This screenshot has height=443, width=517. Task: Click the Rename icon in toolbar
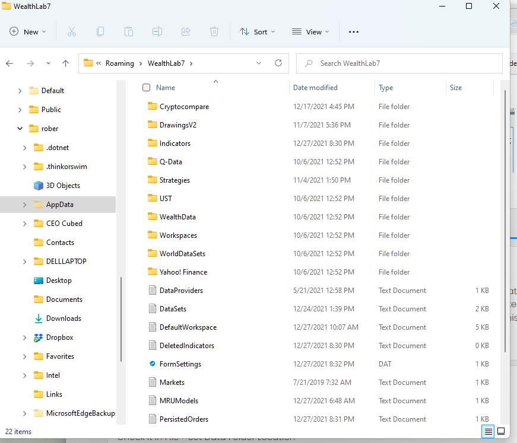click(157, 31)
